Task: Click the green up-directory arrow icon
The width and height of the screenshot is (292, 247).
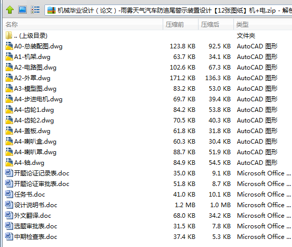Action: (10, 10)
